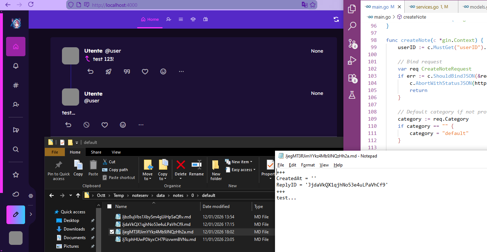Screen dimensions: 487x252
Task: Open the Format menu in Notepad
Action: 308,165
